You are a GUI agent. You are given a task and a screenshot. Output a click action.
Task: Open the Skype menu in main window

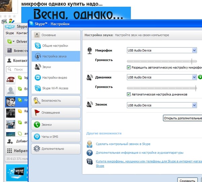[10, 33]
